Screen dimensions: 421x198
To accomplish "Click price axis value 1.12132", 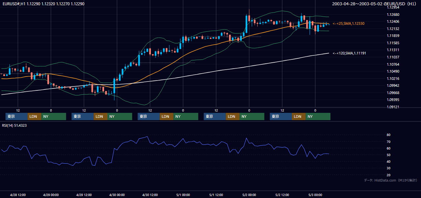I will [393, 29].
